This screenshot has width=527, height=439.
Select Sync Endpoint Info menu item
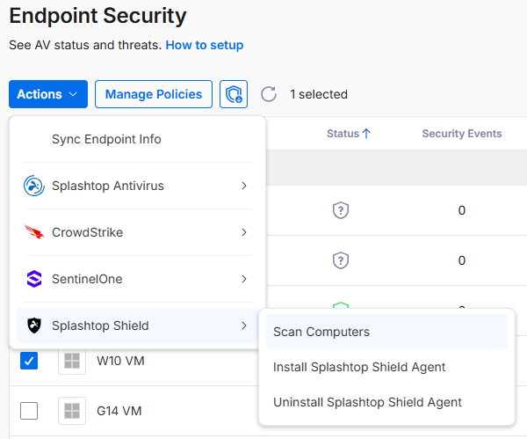click(138, 139)
